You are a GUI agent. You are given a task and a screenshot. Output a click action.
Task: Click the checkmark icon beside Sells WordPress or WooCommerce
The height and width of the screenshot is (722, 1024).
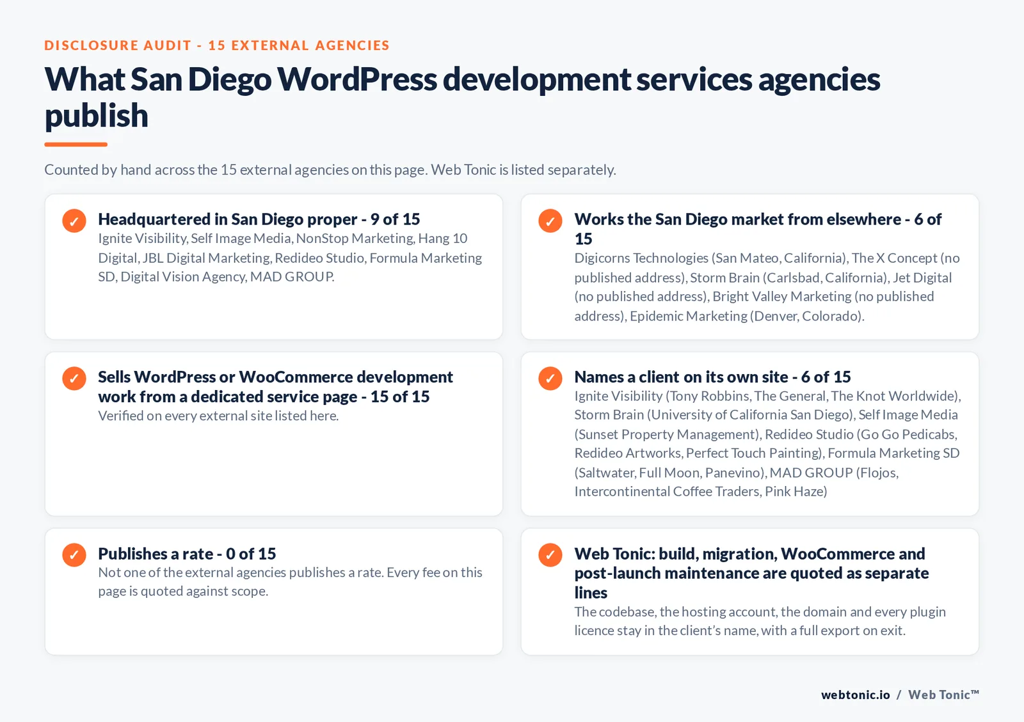click(x=74, y=379)
